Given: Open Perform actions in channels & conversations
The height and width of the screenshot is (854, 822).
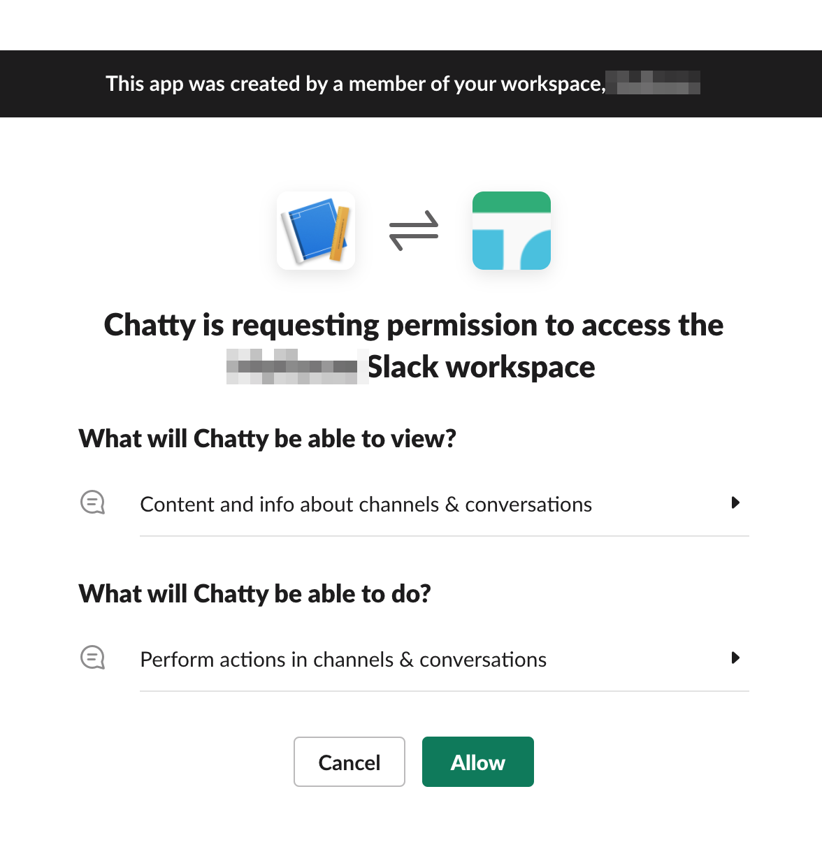Looking at the screenshot, I should point(343,660).
